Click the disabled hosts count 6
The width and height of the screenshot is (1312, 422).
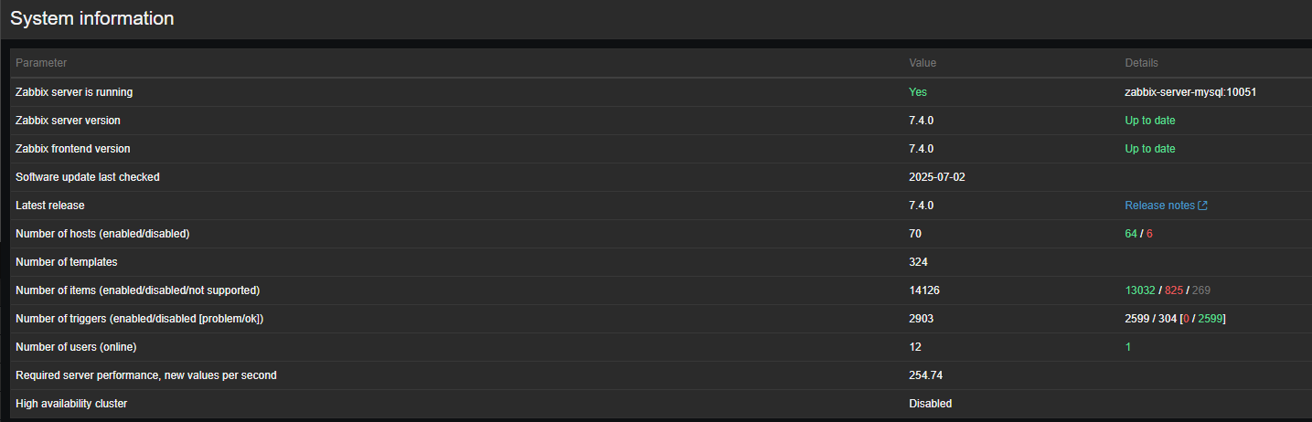1149,234
